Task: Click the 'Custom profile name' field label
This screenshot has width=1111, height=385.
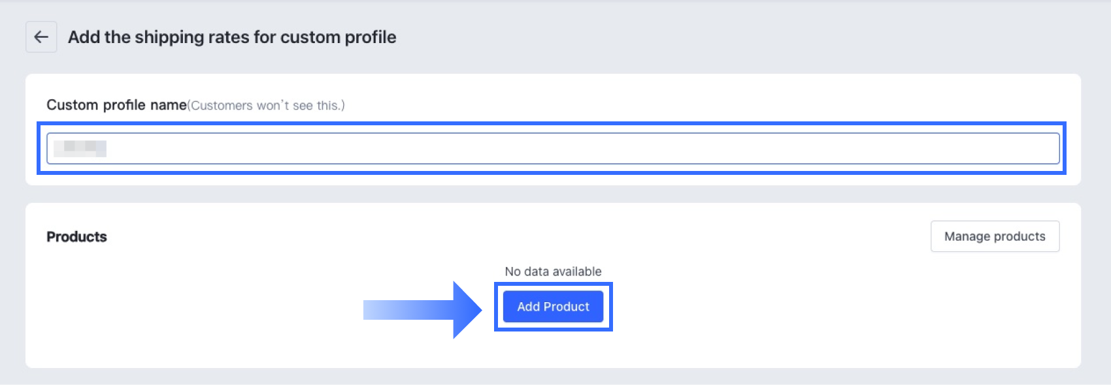Action: [x=116, y=105]
